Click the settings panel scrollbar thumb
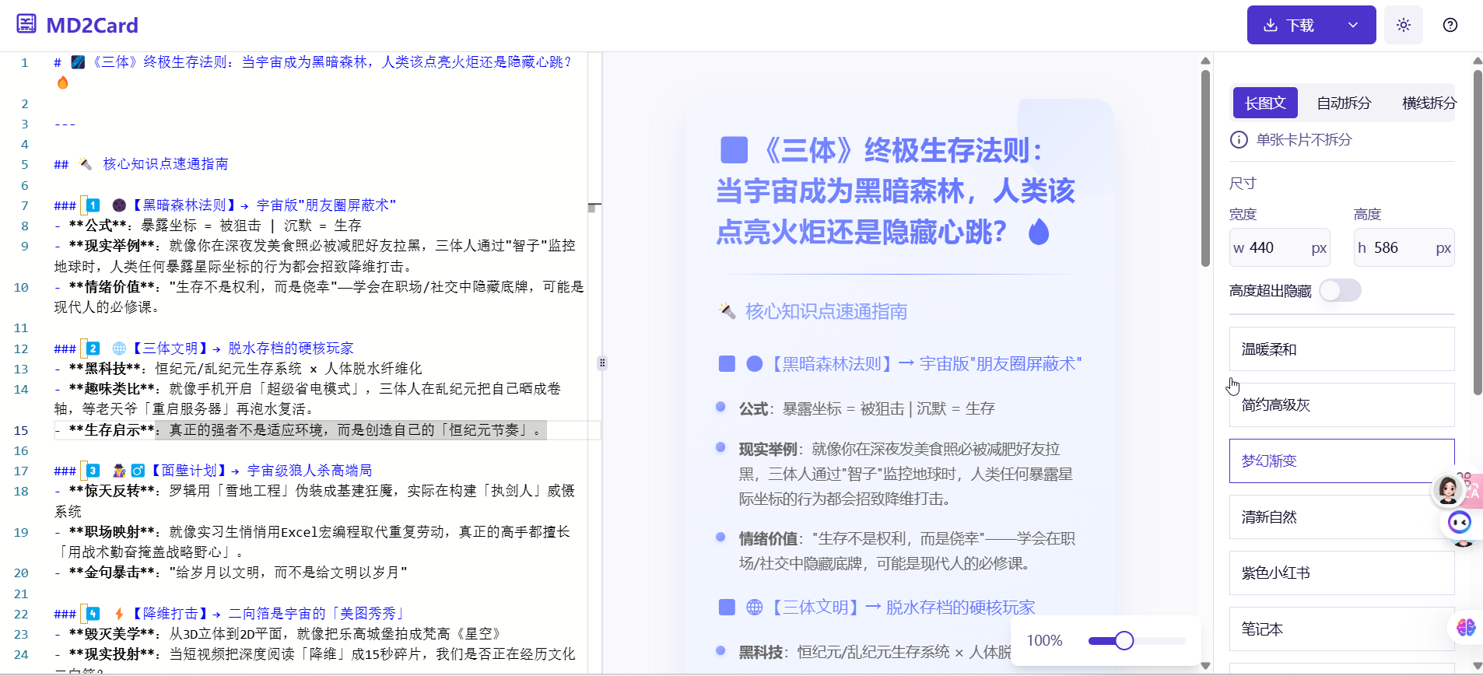This screenshot has height=676, width=1483. [1478, 232]
